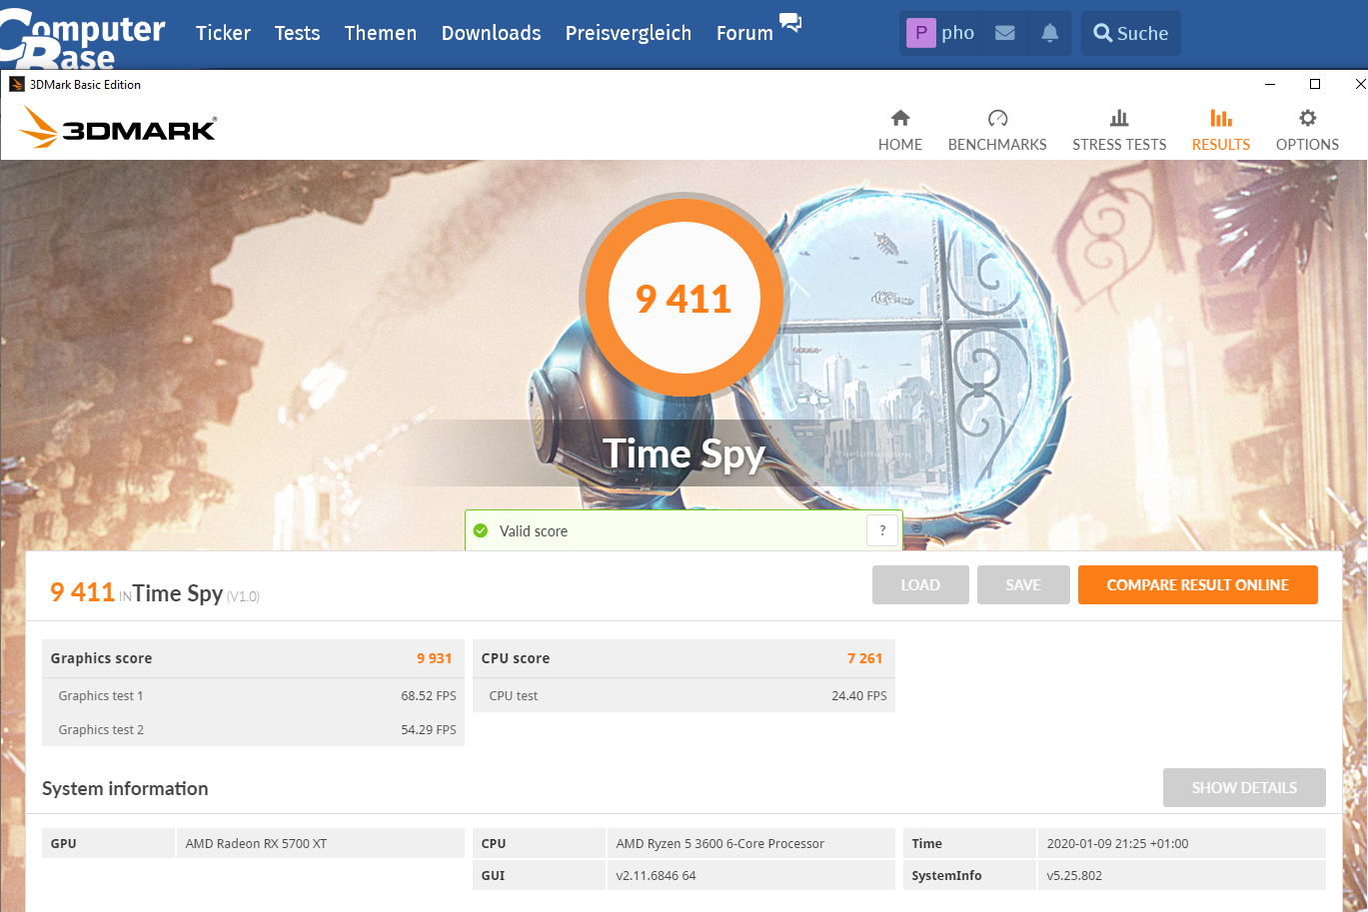This screenshot has width=1368, height=912.
Task: Click the System information heading
Action: pos(125,788)
